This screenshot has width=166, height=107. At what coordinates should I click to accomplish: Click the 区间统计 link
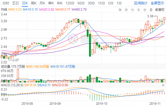click(141, 3)
